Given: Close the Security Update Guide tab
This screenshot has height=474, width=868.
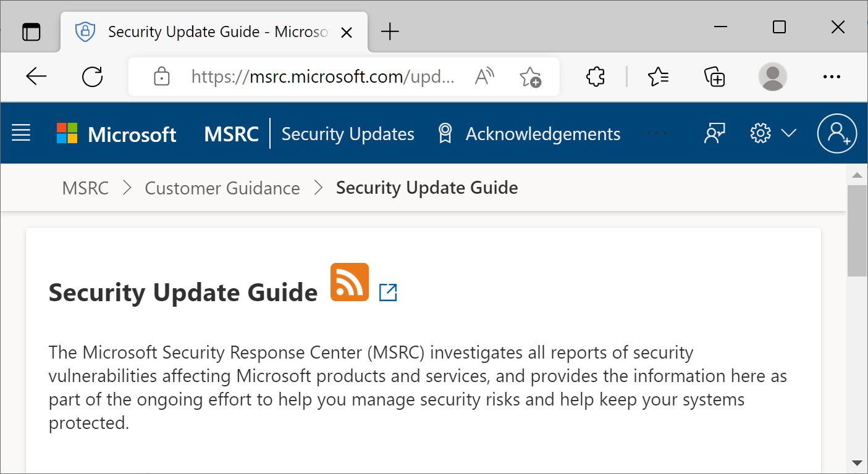Looking at the screenshot, I should (x=347, y=32).
